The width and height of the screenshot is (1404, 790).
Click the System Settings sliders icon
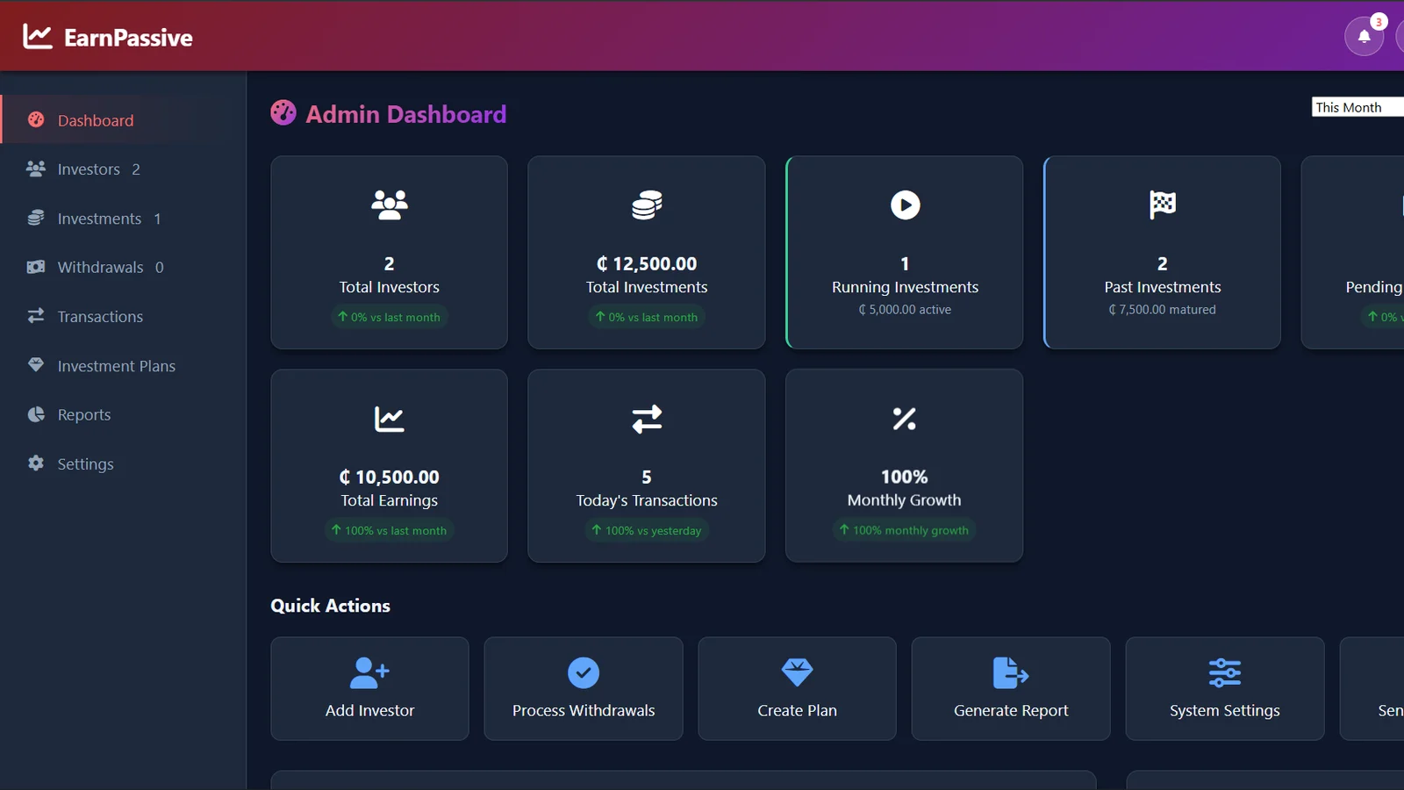[x=1225, y=672]
